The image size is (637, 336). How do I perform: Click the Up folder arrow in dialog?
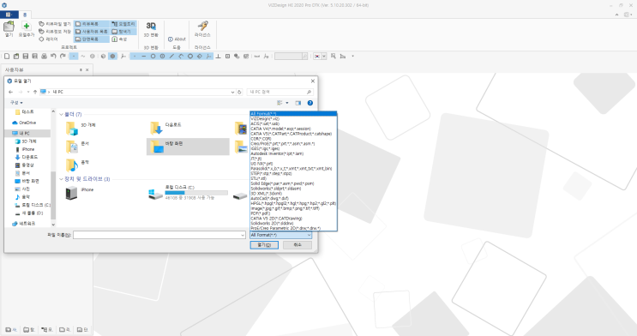point(35,92)
